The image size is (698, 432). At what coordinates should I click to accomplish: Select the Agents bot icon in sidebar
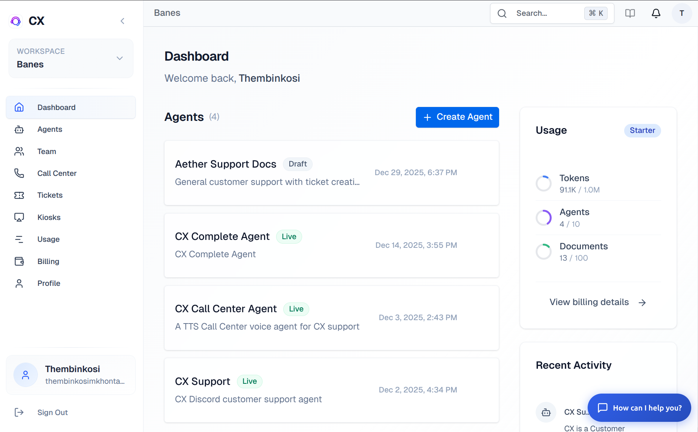pyautogui.click(x=19, y=129)
